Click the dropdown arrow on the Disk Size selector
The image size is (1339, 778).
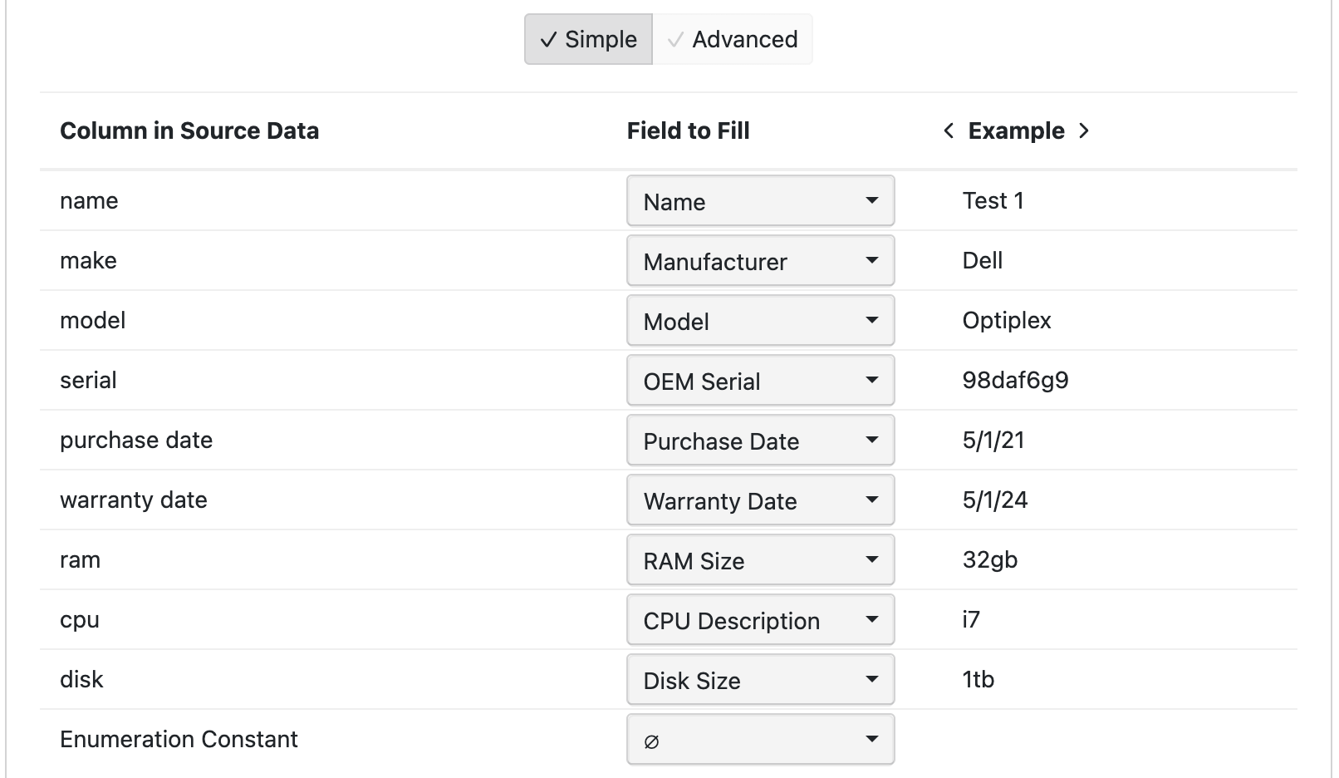coord(872,679)
